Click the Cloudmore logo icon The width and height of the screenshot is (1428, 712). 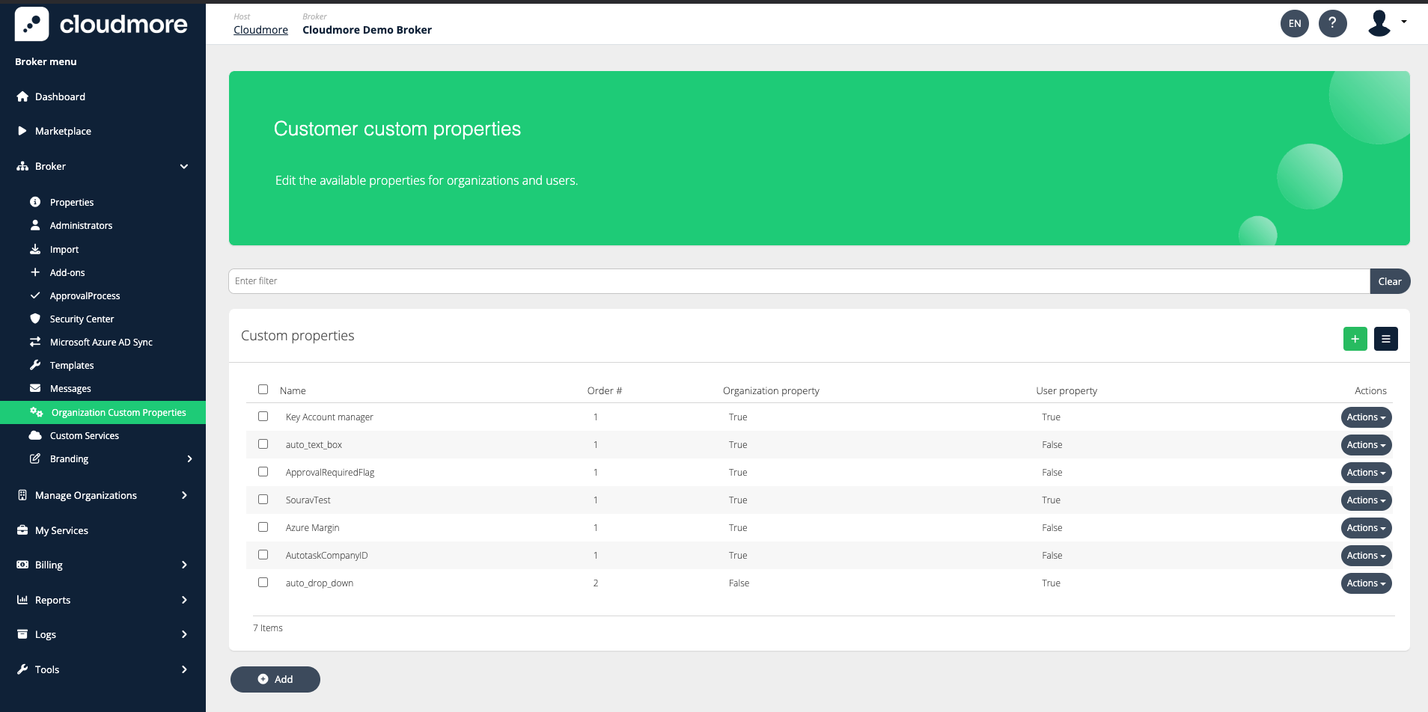click(x=31, y=24)
